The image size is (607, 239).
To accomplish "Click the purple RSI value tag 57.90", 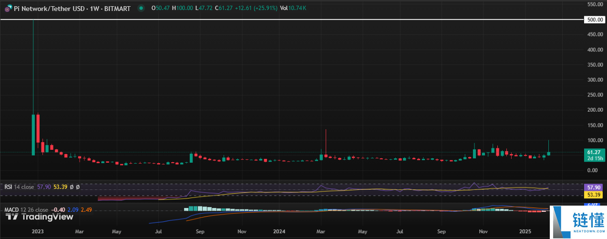I will click(x=594, y=188).
